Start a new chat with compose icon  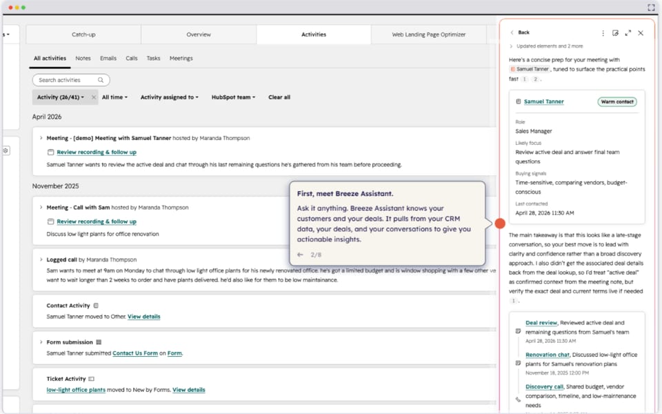(x=615, y=33)
